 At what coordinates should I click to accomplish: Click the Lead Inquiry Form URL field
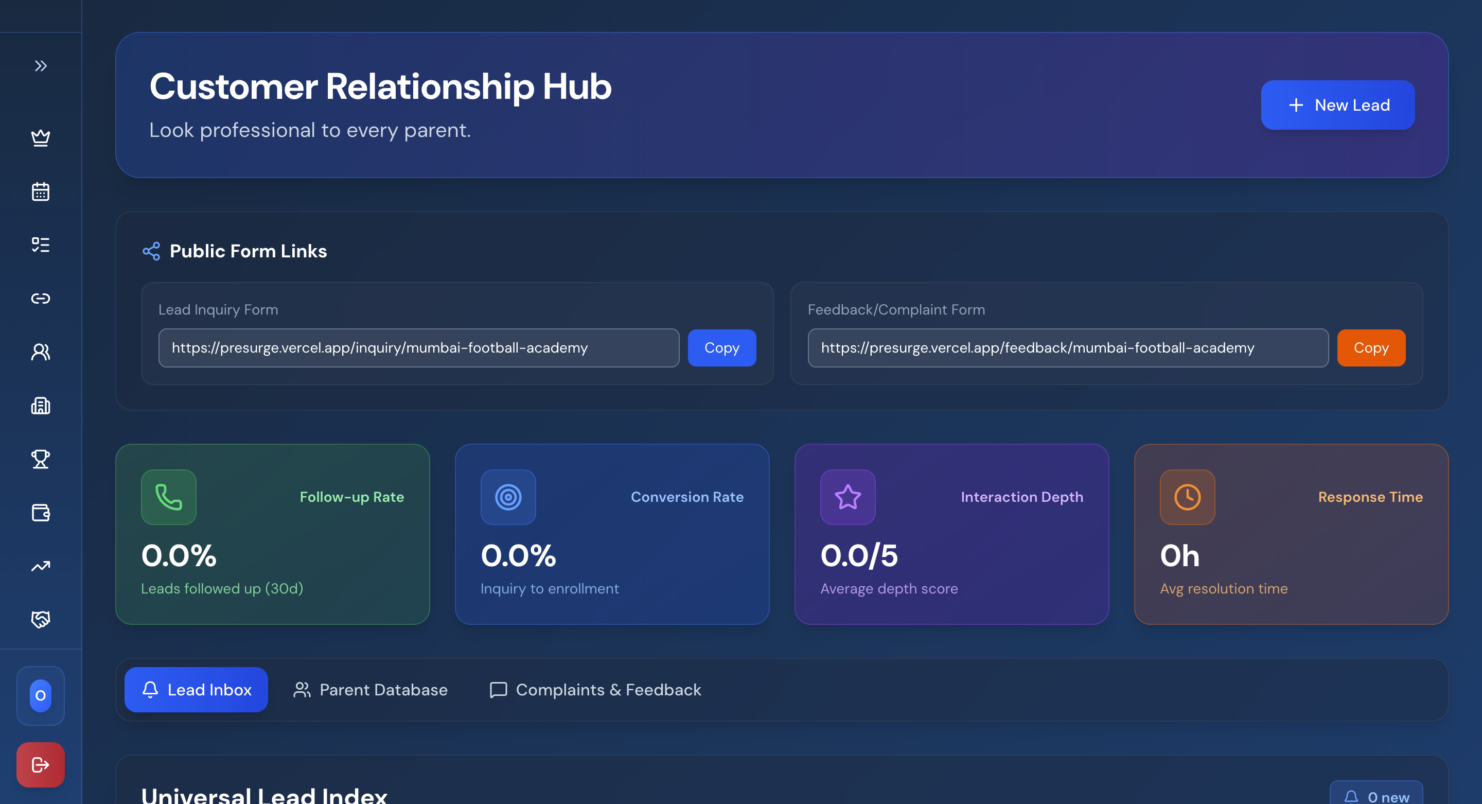coord(418,348)
